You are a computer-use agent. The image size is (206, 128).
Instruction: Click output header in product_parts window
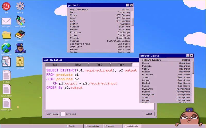click(186, 60)
